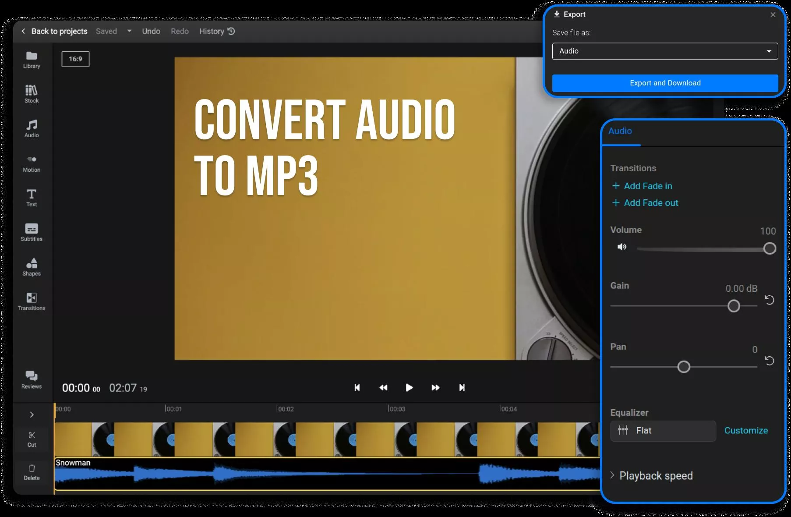Open the Transitions panel
Image resolution: width=791 pixels, height=517 pixels.
coord(31,301)
